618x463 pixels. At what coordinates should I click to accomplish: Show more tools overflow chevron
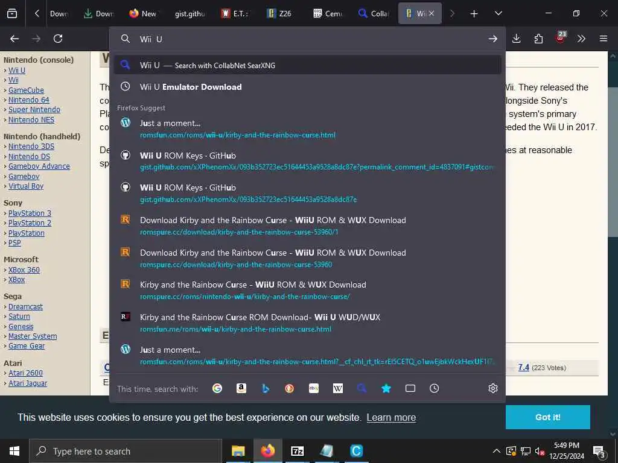(x=581, y=39)
